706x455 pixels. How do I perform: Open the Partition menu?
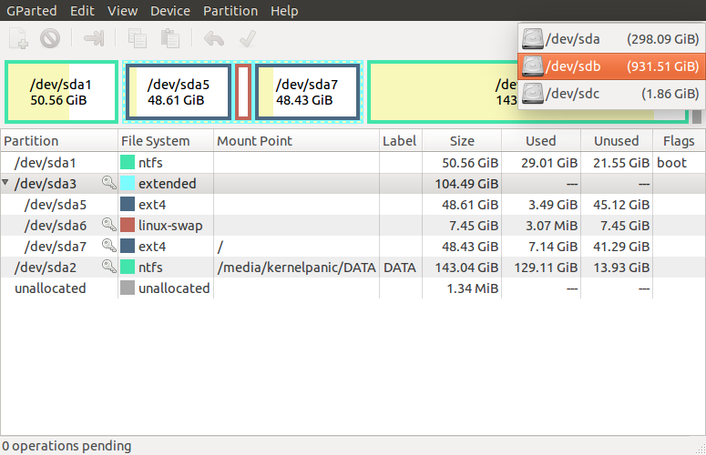(230, 10)
